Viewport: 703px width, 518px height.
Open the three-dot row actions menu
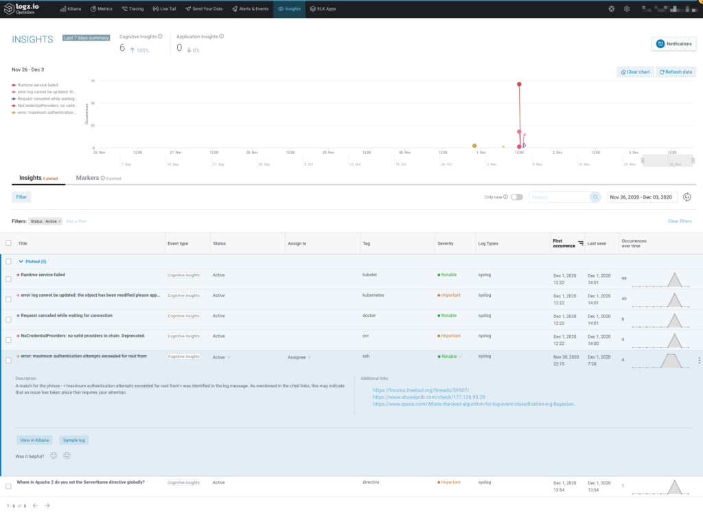(x=699, y=360)
